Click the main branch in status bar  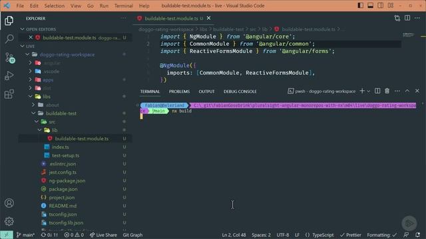point(25,235)
